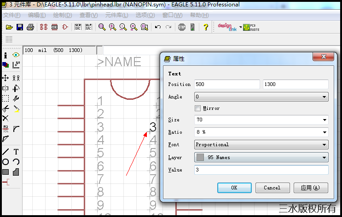The image size is (342, 217).
Task: Click the yellow Help question mark
Action: pos(206,27)
